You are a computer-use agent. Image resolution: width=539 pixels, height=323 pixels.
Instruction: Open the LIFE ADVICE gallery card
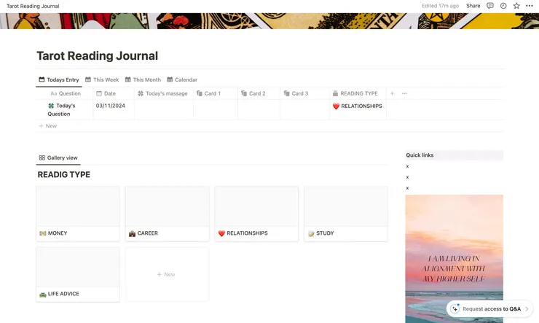78,274
